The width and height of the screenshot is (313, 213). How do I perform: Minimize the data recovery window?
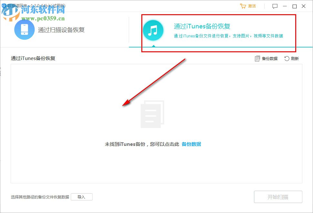285,6
